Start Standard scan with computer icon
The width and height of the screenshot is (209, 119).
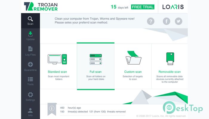[x=57, y=59]
